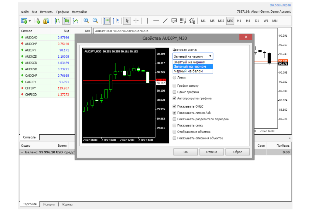Viewport: 311px width, 211px height.
Task: Choose 'Черный на белом' color scheme
Action: tap(188, 71)
